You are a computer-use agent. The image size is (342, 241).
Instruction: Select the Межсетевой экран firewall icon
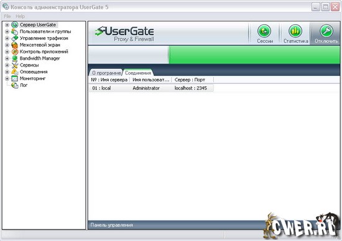click(15, 45)
